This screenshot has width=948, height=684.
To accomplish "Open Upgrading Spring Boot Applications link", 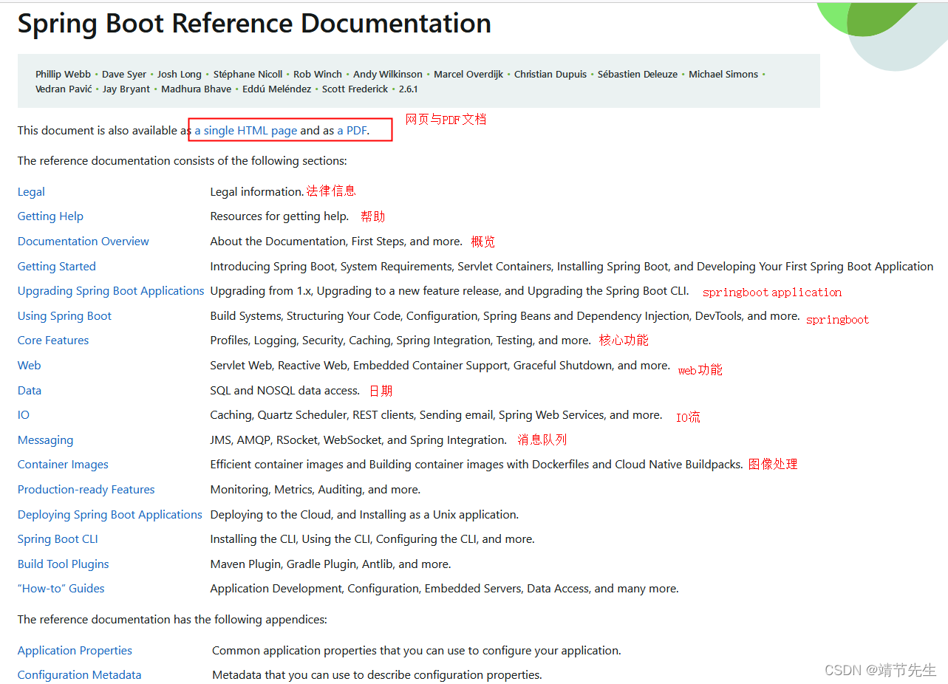I will [x=111, y=291].
